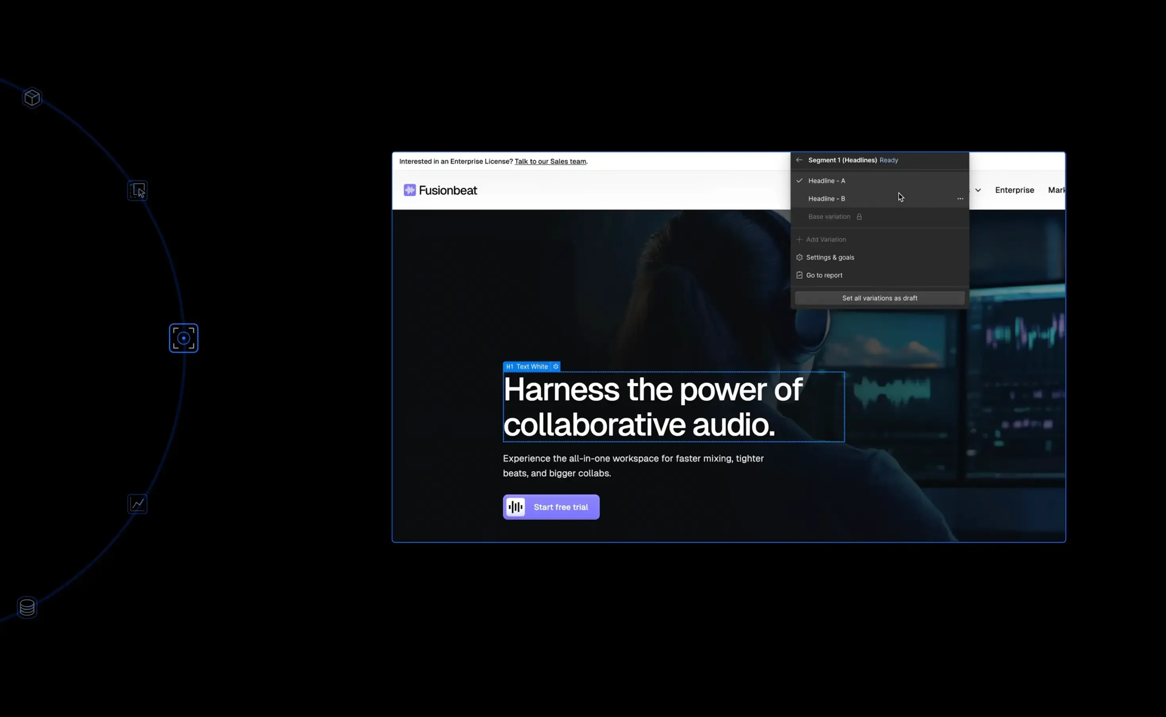This screenshot has width=1166, height=717.
Task: Click the gear on H1 Text White tag
Action: pyautogui.click(x=556, y=366)
